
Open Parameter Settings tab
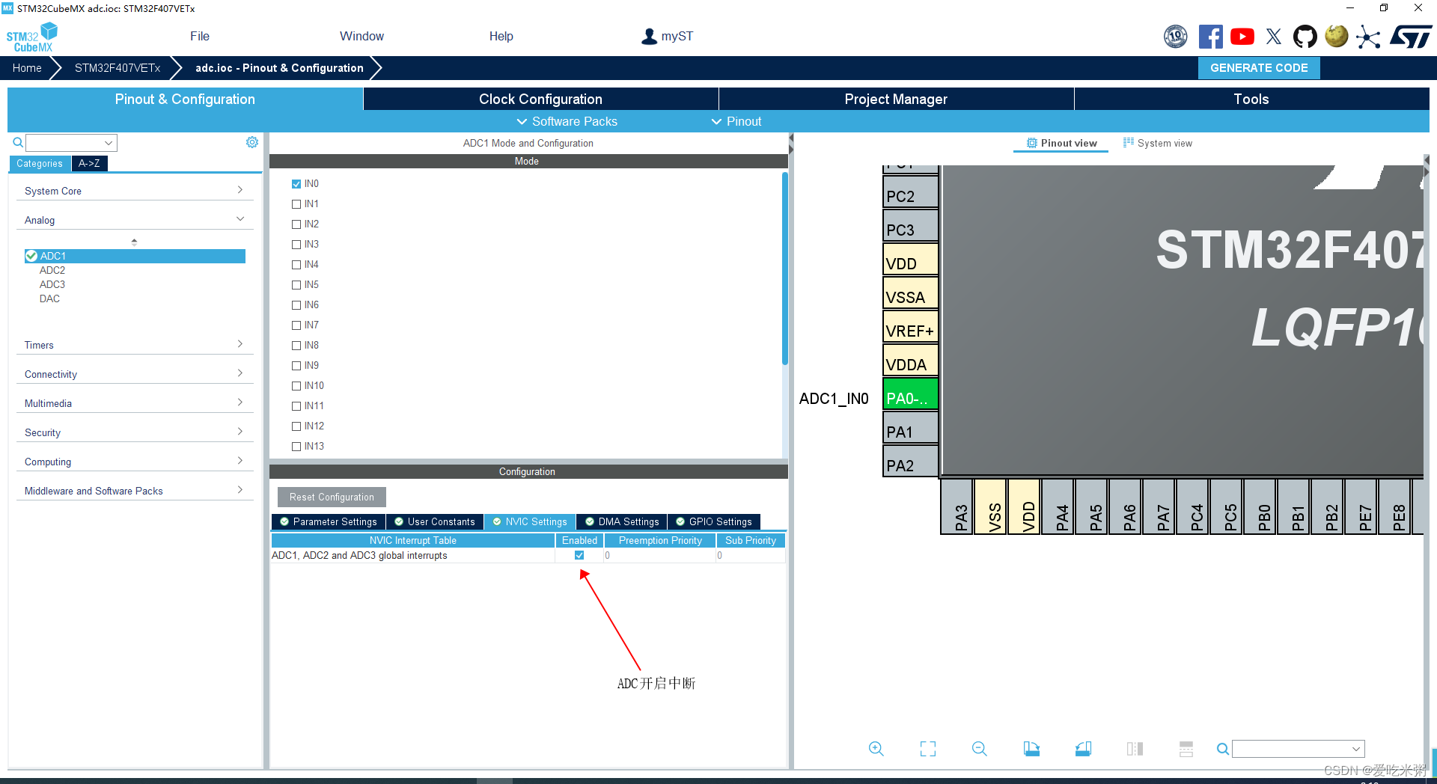[328, 521]
